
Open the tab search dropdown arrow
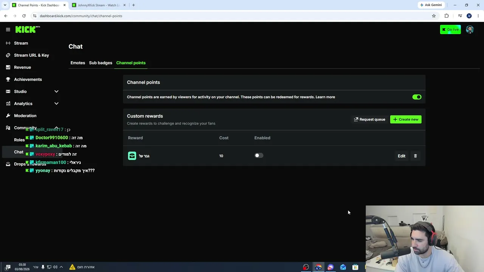5,5
